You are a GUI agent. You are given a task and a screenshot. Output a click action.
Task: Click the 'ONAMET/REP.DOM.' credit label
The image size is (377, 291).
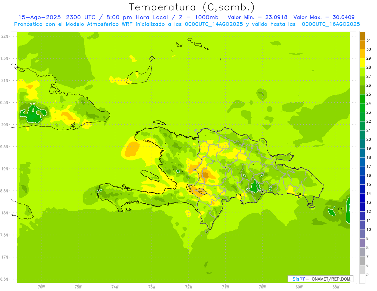(331, 279)
